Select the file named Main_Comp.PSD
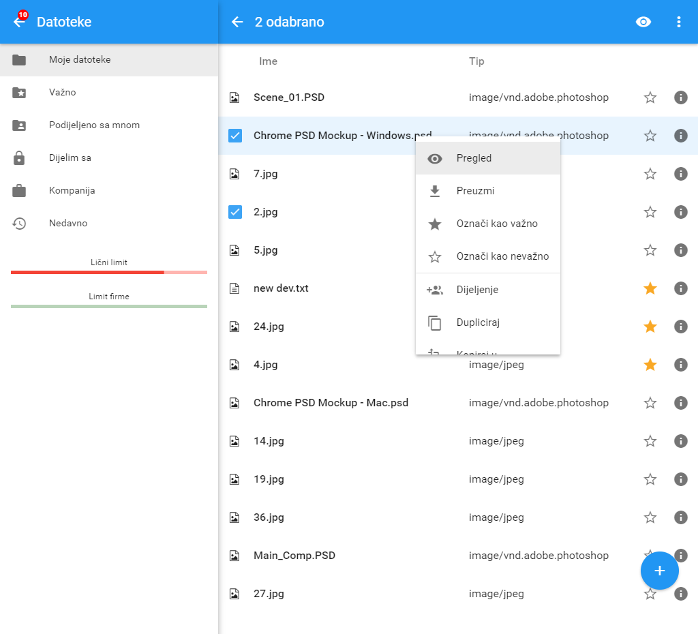Viewport: 698px width, 634px height. click(294, 556)
